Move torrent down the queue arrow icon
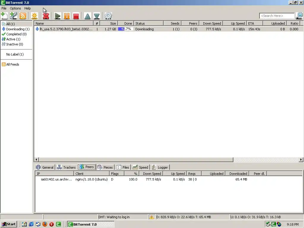The height and width of the screenshot is (228, 304). tap(97, 16)
